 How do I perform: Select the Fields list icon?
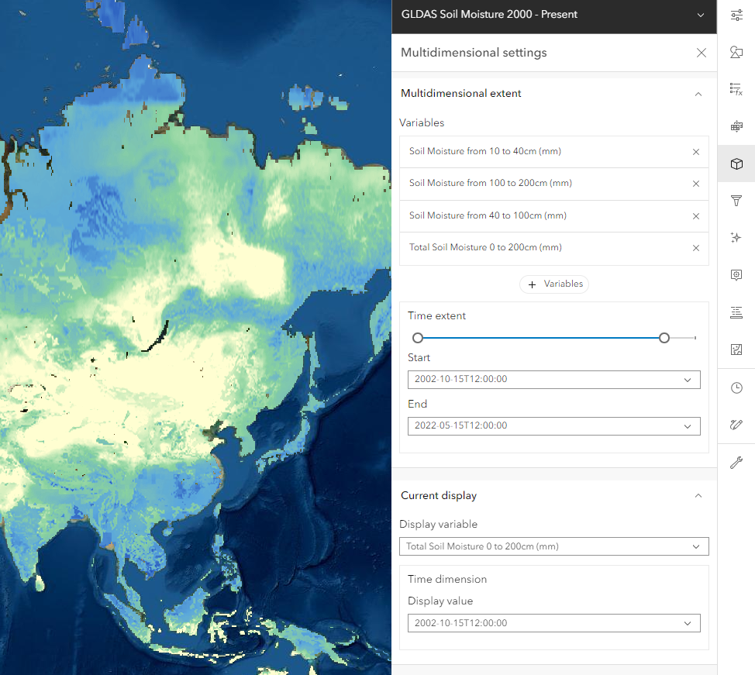coord(736,312)
